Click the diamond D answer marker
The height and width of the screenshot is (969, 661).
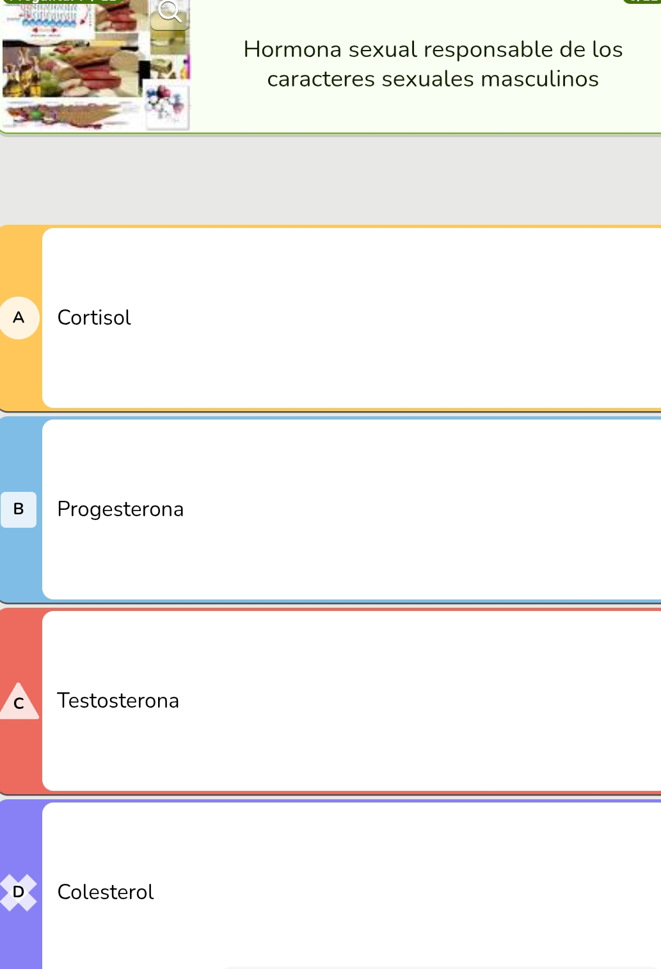pyautogui.click(x=19, y=892)
